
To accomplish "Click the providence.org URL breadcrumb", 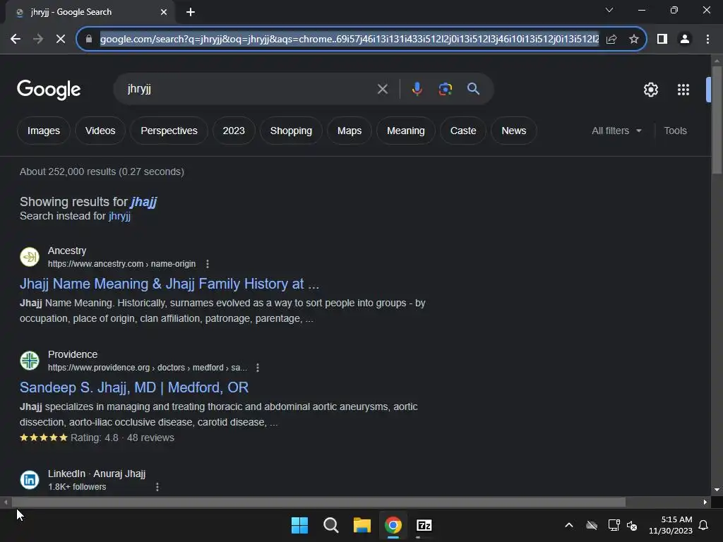I will pyautogui.click(x=148, y=368).
